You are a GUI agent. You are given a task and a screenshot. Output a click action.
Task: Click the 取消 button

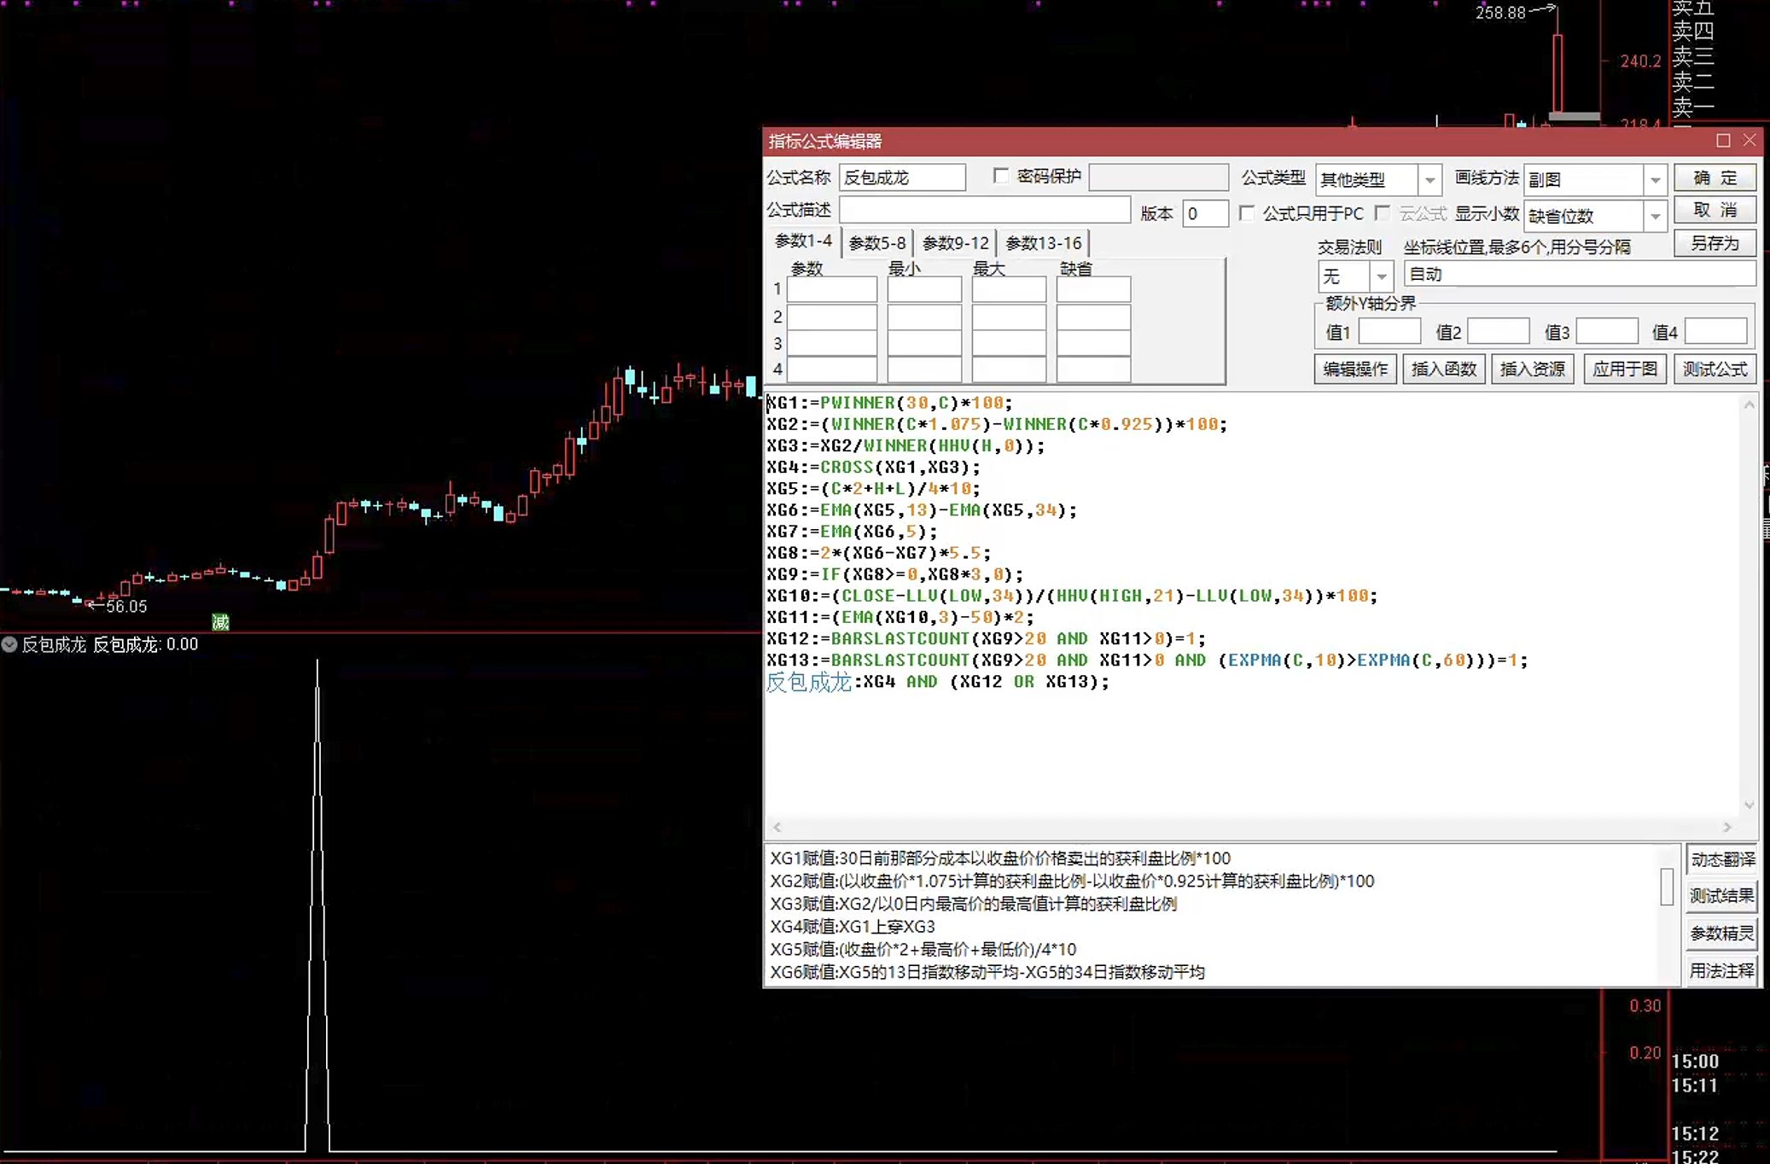(1715, 210)
